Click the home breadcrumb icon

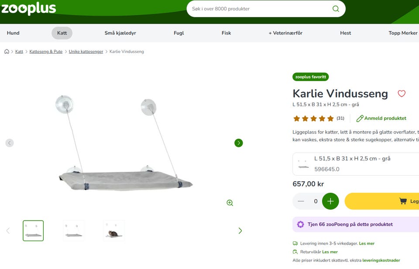click(7, 51)
